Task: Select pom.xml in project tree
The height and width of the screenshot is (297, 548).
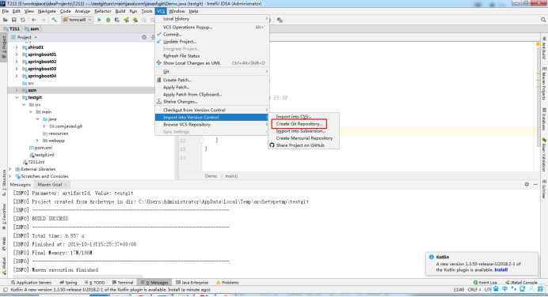Action: click(41, 148)
